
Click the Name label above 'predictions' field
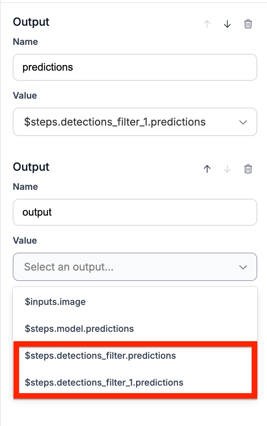25,42
